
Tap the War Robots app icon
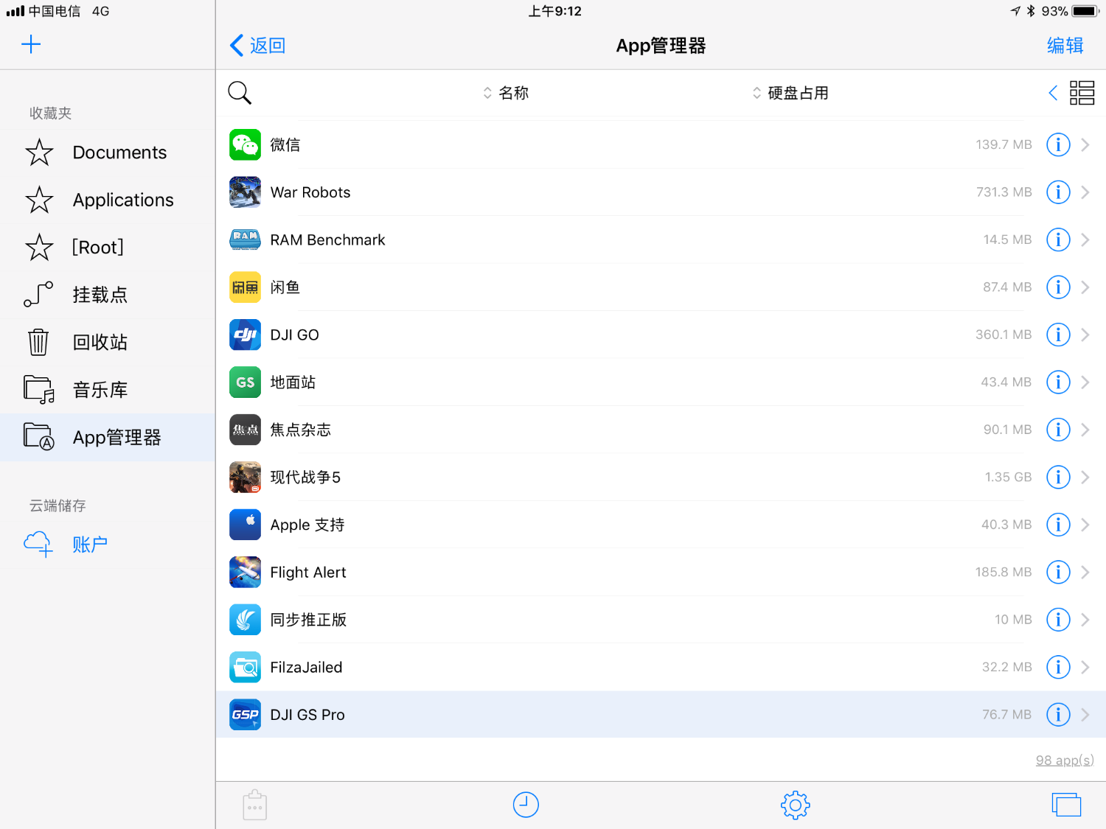point(245,192)
